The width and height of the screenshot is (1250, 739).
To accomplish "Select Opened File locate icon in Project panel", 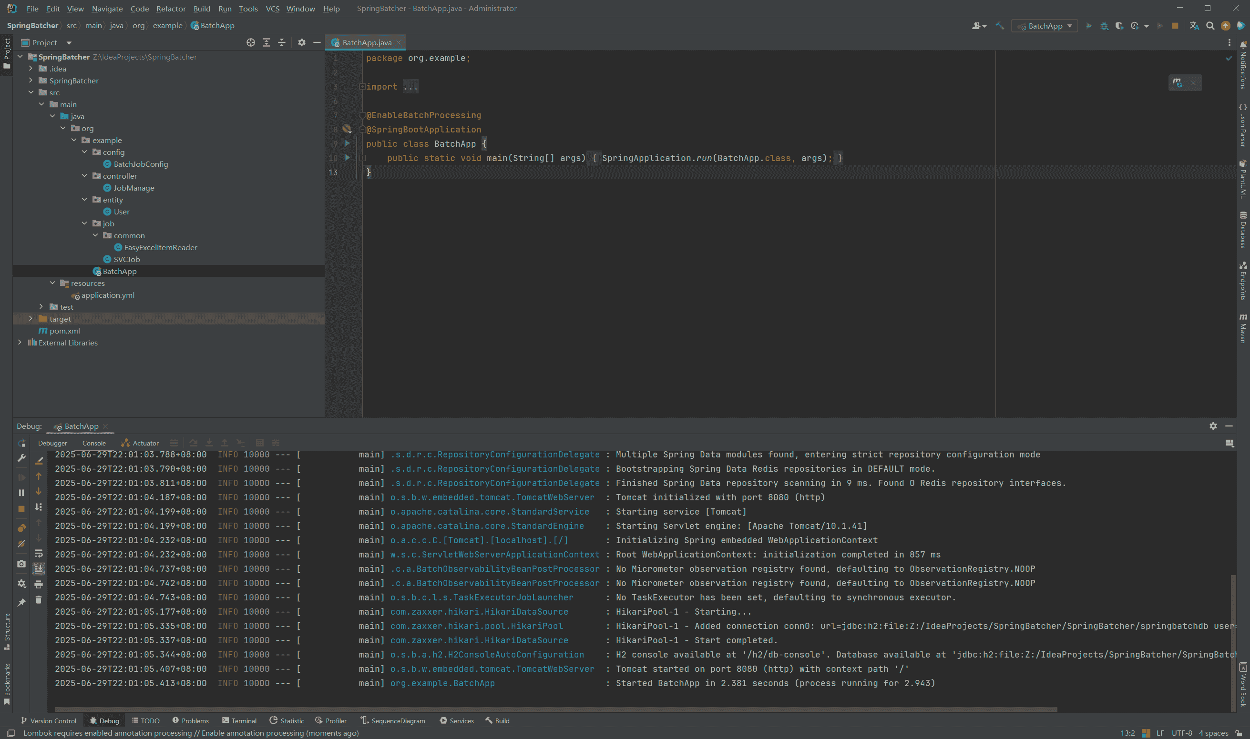I will [251, 43].
